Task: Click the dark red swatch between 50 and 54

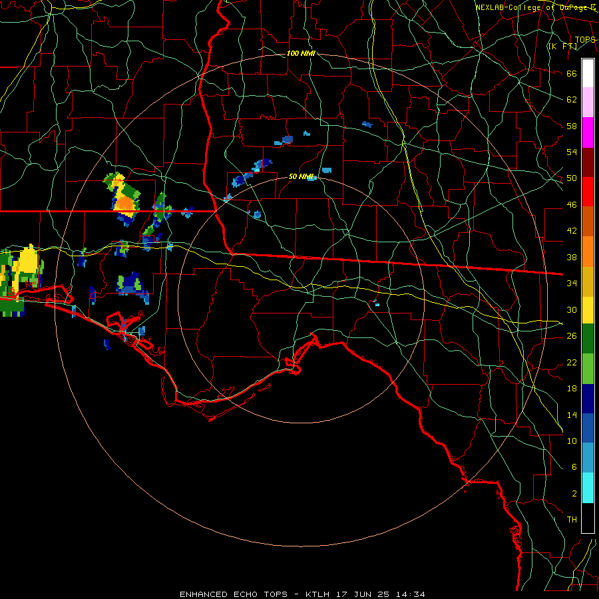Action: (588, 162)
